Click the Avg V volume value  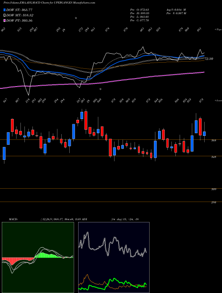[x=176, y=9]
